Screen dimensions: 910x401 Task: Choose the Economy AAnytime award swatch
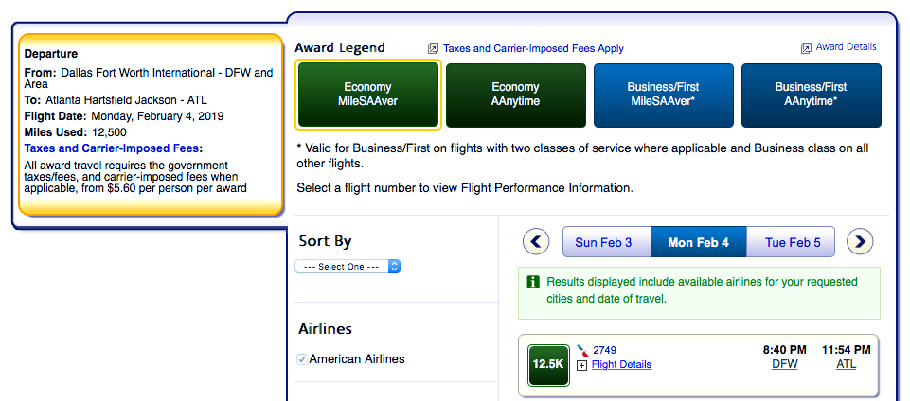coord(515,95)
